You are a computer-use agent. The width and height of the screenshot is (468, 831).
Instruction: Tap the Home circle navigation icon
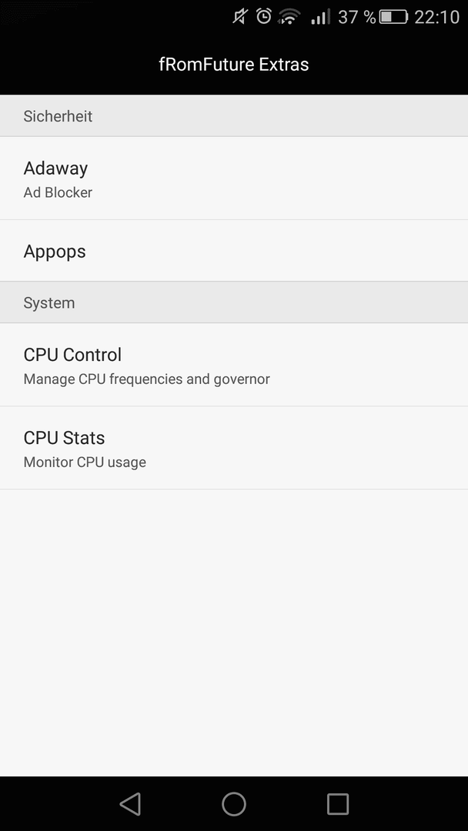tap(234, 803)
